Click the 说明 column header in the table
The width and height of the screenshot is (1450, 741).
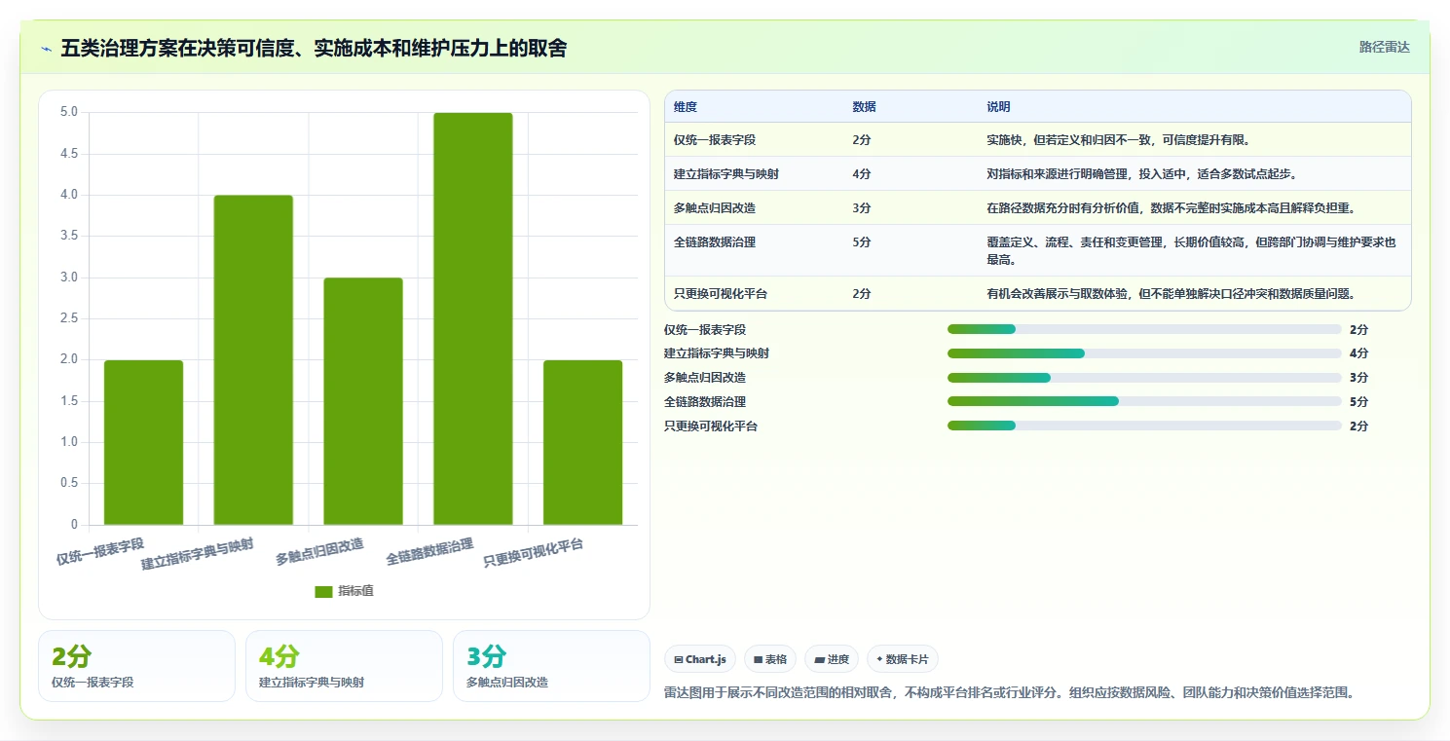pos(998,107)
